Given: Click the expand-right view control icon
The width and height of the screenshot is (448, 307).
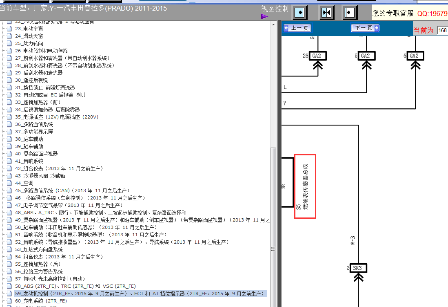Looking at the screenshot, I should pyautogui.click(x=299, y=13).
